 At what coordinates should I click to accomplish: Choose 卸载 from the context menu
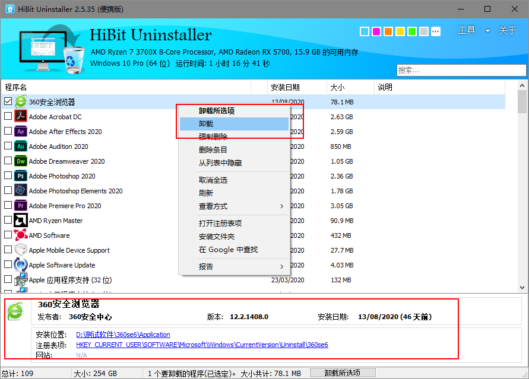pos(206,124)
